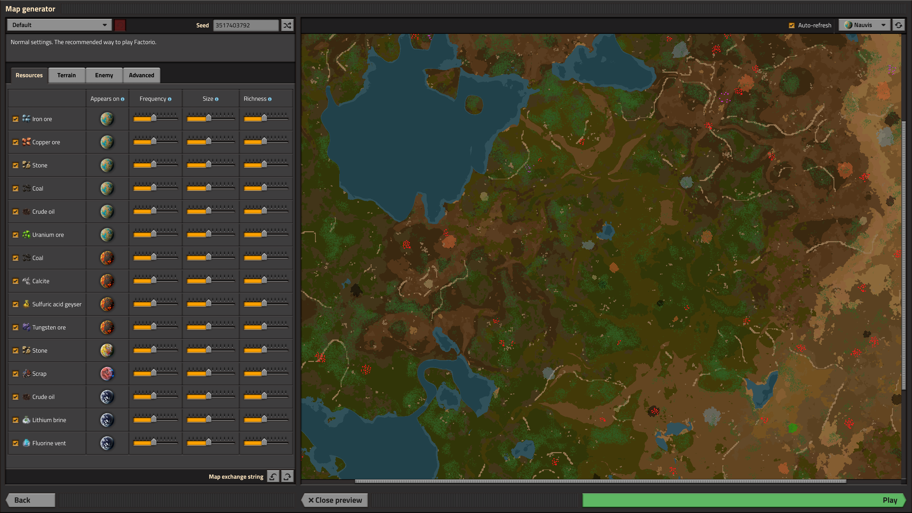
Task: Click the dark red delete preset button
Action: coord(120,25)
